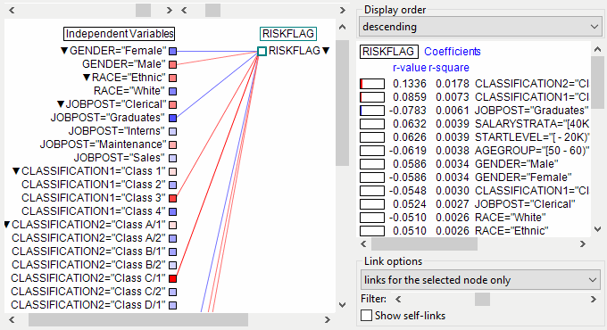Select the CLASSIFICATION1="Class 3" red node square
607x330 pixels.
point(173,198)
